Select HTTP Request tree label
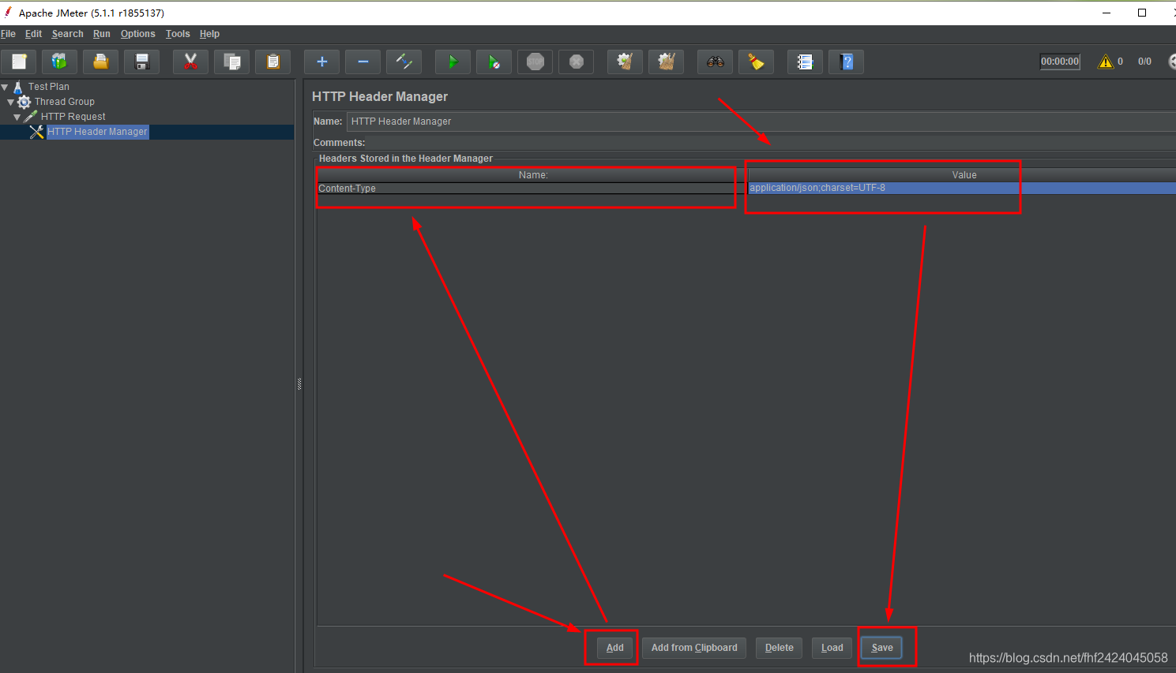Image resolution: width=1176 pixels, height=673 pixels. click(73, 117)
